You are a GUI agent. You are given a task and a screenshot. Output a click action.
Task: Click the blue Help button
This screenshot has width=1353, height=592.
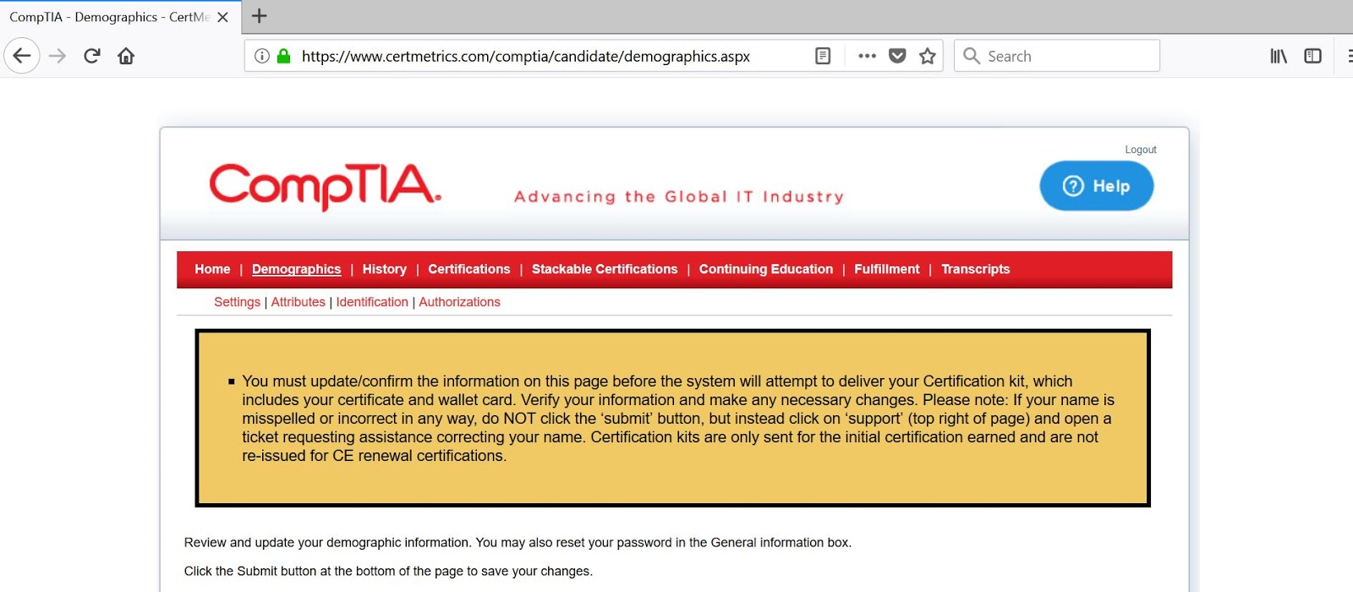1097,186
